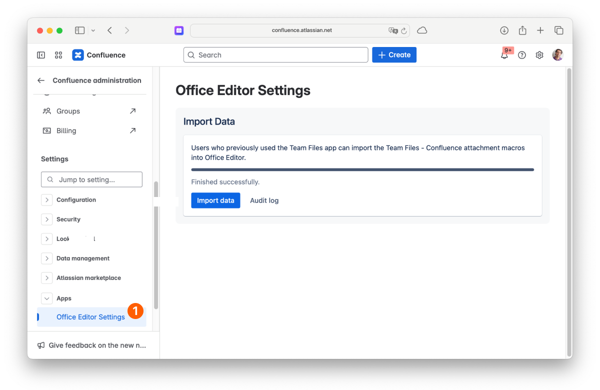Expand the Security section

(x=47, y=219)
